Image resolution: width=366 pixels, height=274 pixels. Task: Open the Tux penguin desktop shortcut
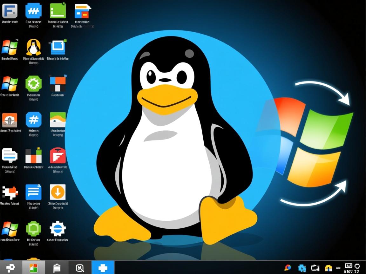(x=33, y=49)
